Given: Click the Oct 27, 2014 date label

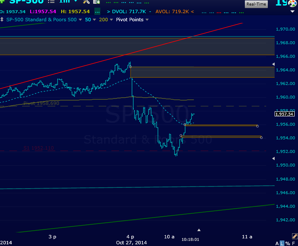Looking at the screenshot, I should (131, 243).
